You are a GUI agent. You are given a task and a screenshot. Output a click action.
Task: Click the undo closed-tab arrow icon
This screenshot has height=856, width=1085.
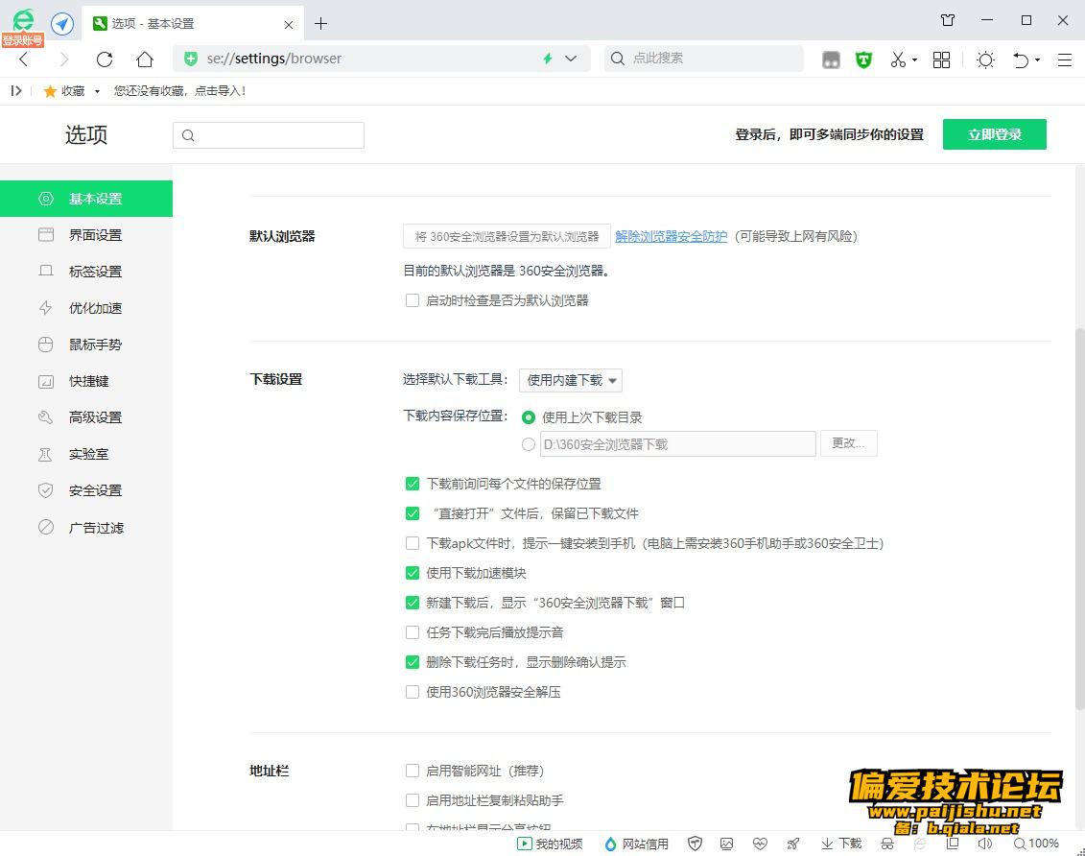[1021, 60]
